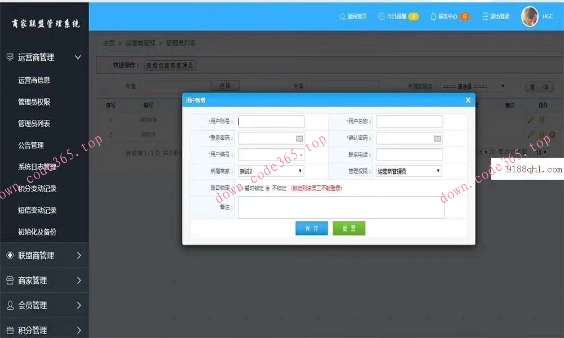Click the calendar icon in 登录密码 field

298,137
